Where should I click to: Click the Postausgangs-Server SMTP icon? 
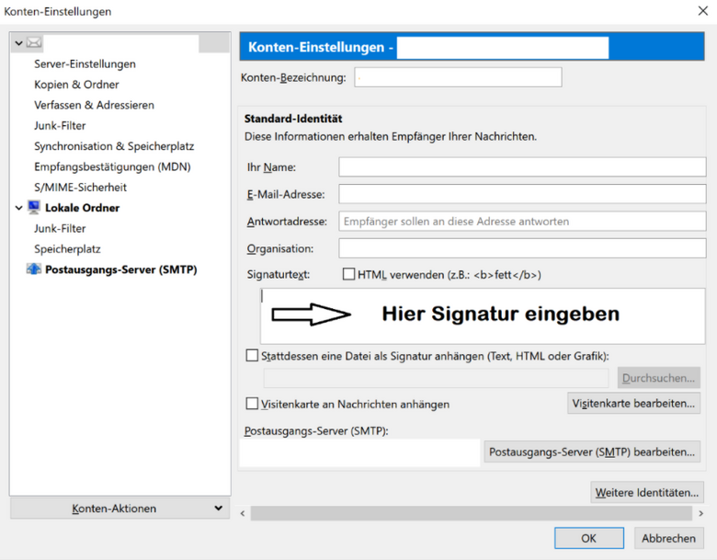click(x=34, y=269)
